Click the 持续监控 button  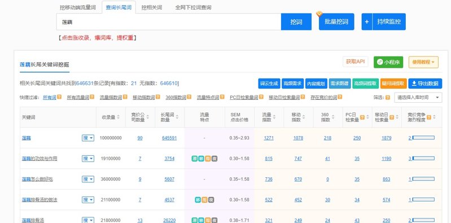point(389,21)
